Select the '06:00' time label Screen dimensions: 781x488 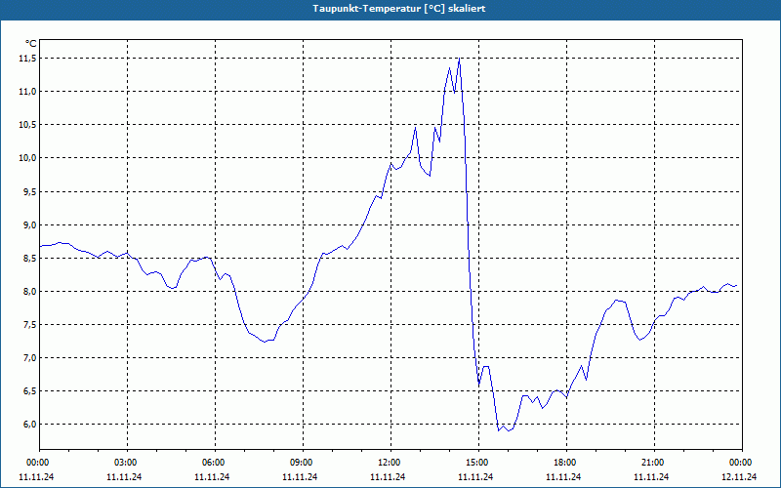tap(215, 463)
